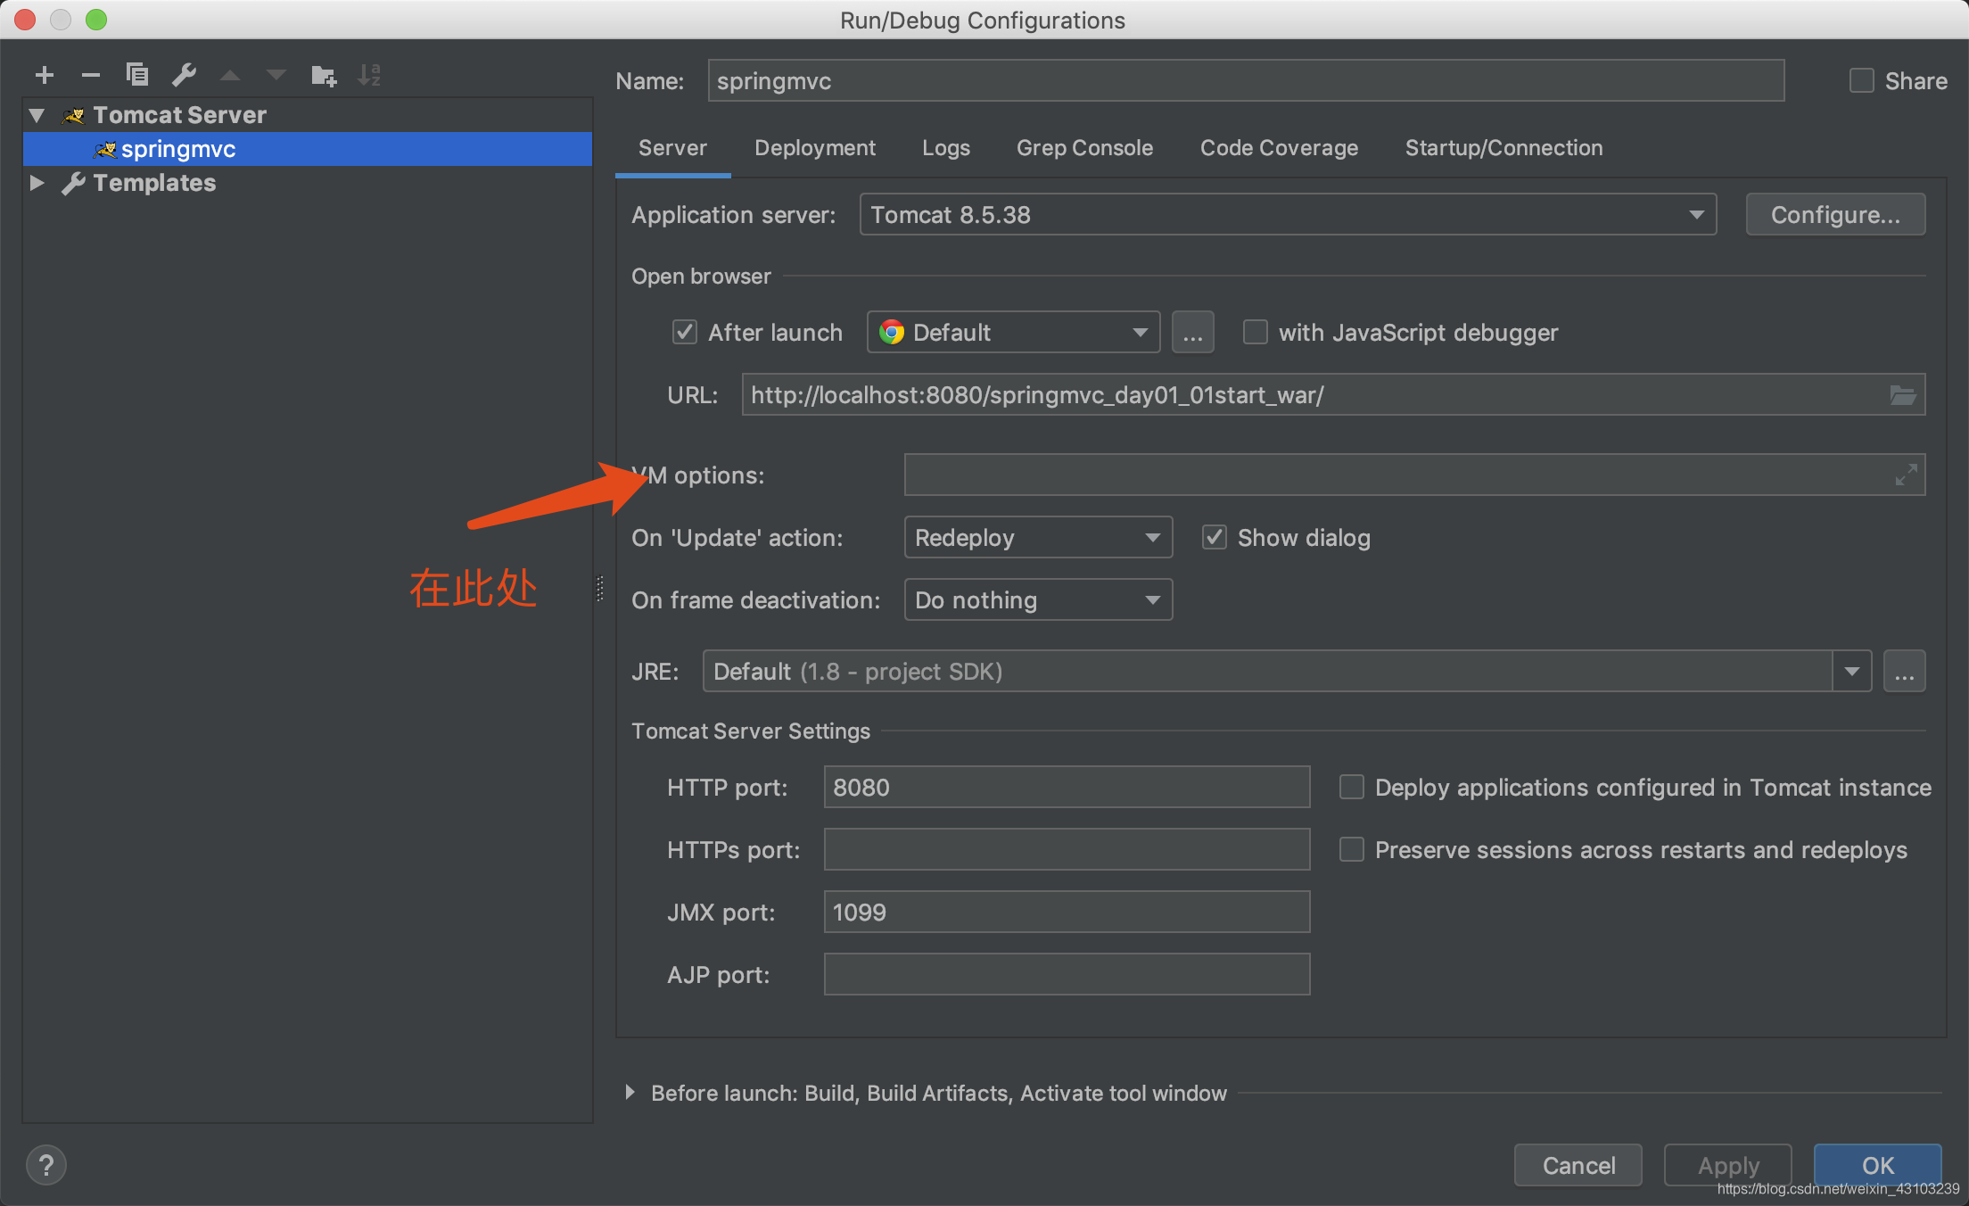Viewport: 1969px width, 1206px height.
Task: Open Application server Tomcat 8.5.38 dropdown
Action: coord(1288,215)
